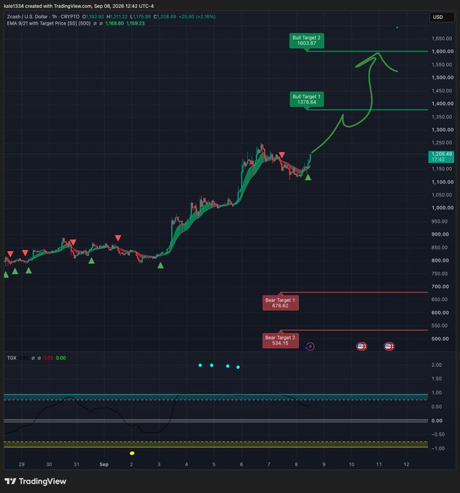Screen dimensions: 460x493
Task: Select the Bull Target 1 1378.64 label
Action: [x=306, y=99]
